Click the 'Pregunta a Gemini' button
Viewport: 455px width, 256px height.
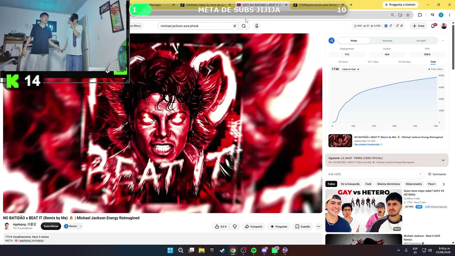pos(400,5)
